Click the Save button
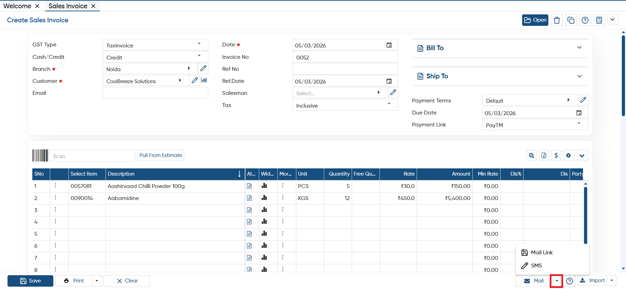The image size is (626, 289). tap(30, 281)
